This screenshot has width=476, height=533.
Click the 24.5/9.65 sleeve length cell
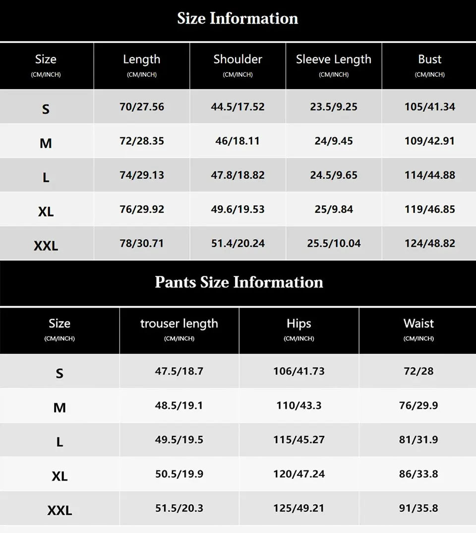[334, 175]
